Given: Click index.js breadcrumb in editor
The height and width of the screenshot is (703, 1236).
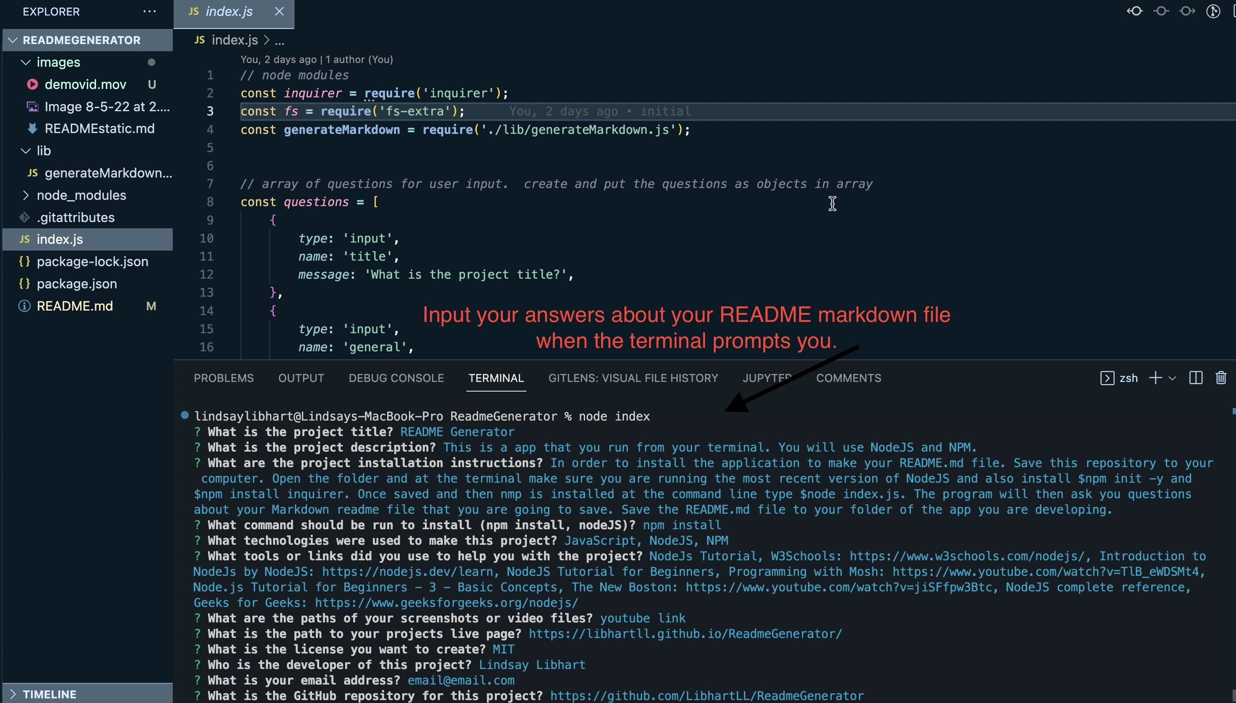Looking at the screenshot, I should 234,40.
